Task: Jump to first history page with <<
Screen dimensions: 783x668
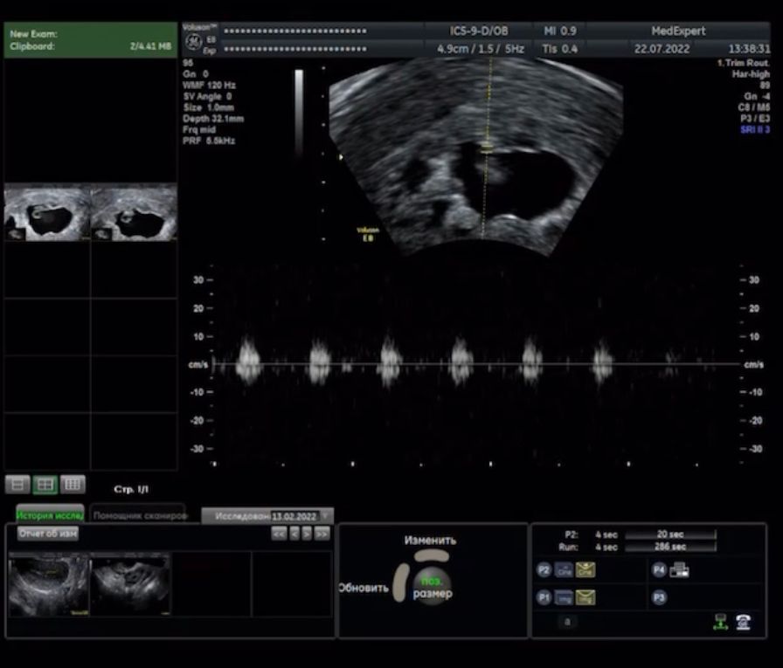Action: [279, 534]
